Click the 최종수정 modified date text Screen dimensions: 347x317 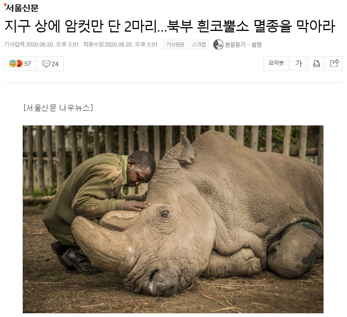click(x=120, y=45)
